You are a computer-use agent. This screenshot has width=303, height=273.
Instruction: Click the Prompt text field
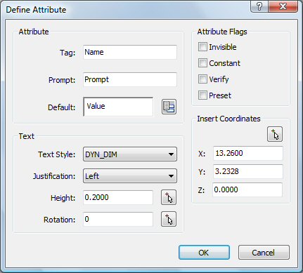pos(130,79)
